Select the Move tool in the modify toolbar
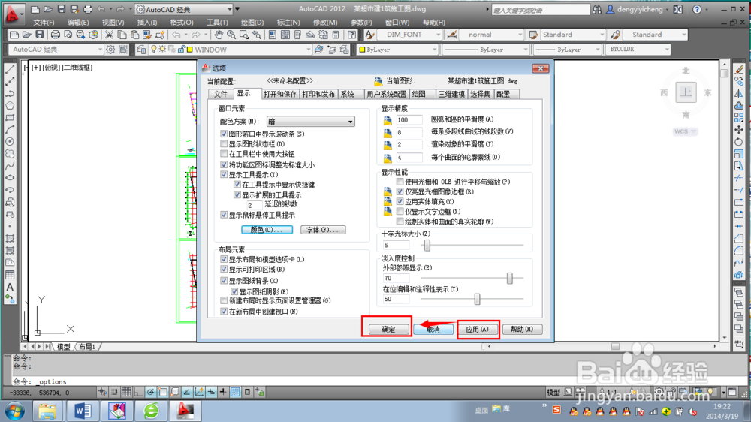Screen dimensions: 751x422 coord(739,130)
